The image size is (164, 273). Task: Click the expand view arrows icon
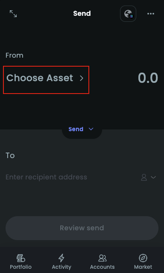13,14
